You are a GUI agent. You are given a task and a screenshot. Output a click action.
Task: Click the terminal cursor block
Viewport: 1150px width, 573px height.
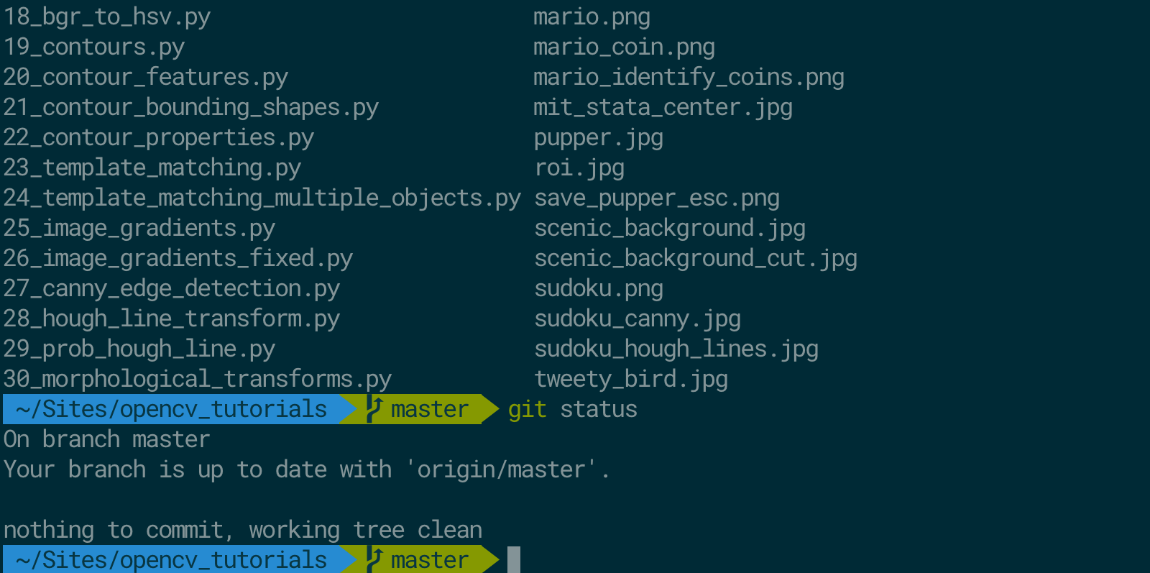coord(513,559)
